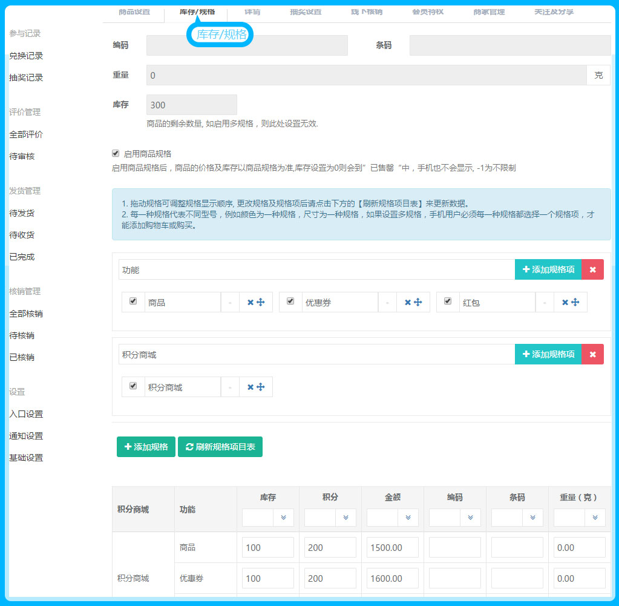Click the 刷新规格项目表 button
The image size is (619, 606).
click(220, 447)
